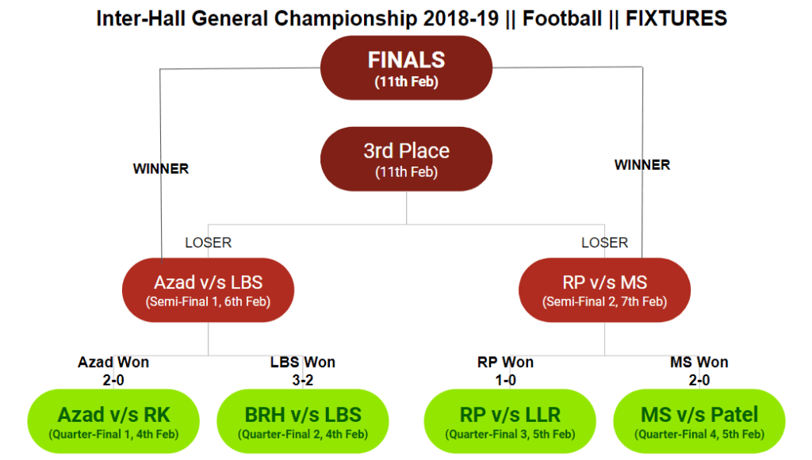Viewport: 812px width, 460px height.
Task: Select the BRH v/s LBS quarter-final box
Action: tap(302, 421)
